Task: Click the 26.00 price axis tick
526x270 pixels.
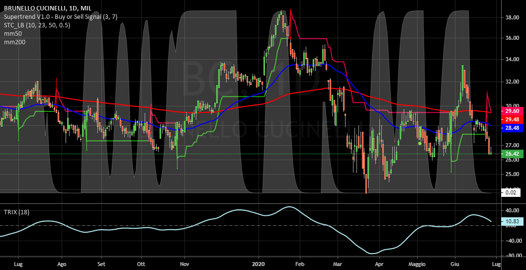Action: pos(512,160)
